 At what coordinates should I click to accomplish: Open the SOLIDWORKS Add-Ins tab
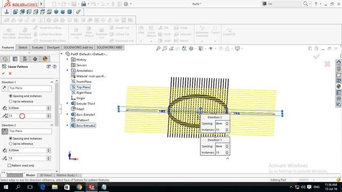(78, 47)
